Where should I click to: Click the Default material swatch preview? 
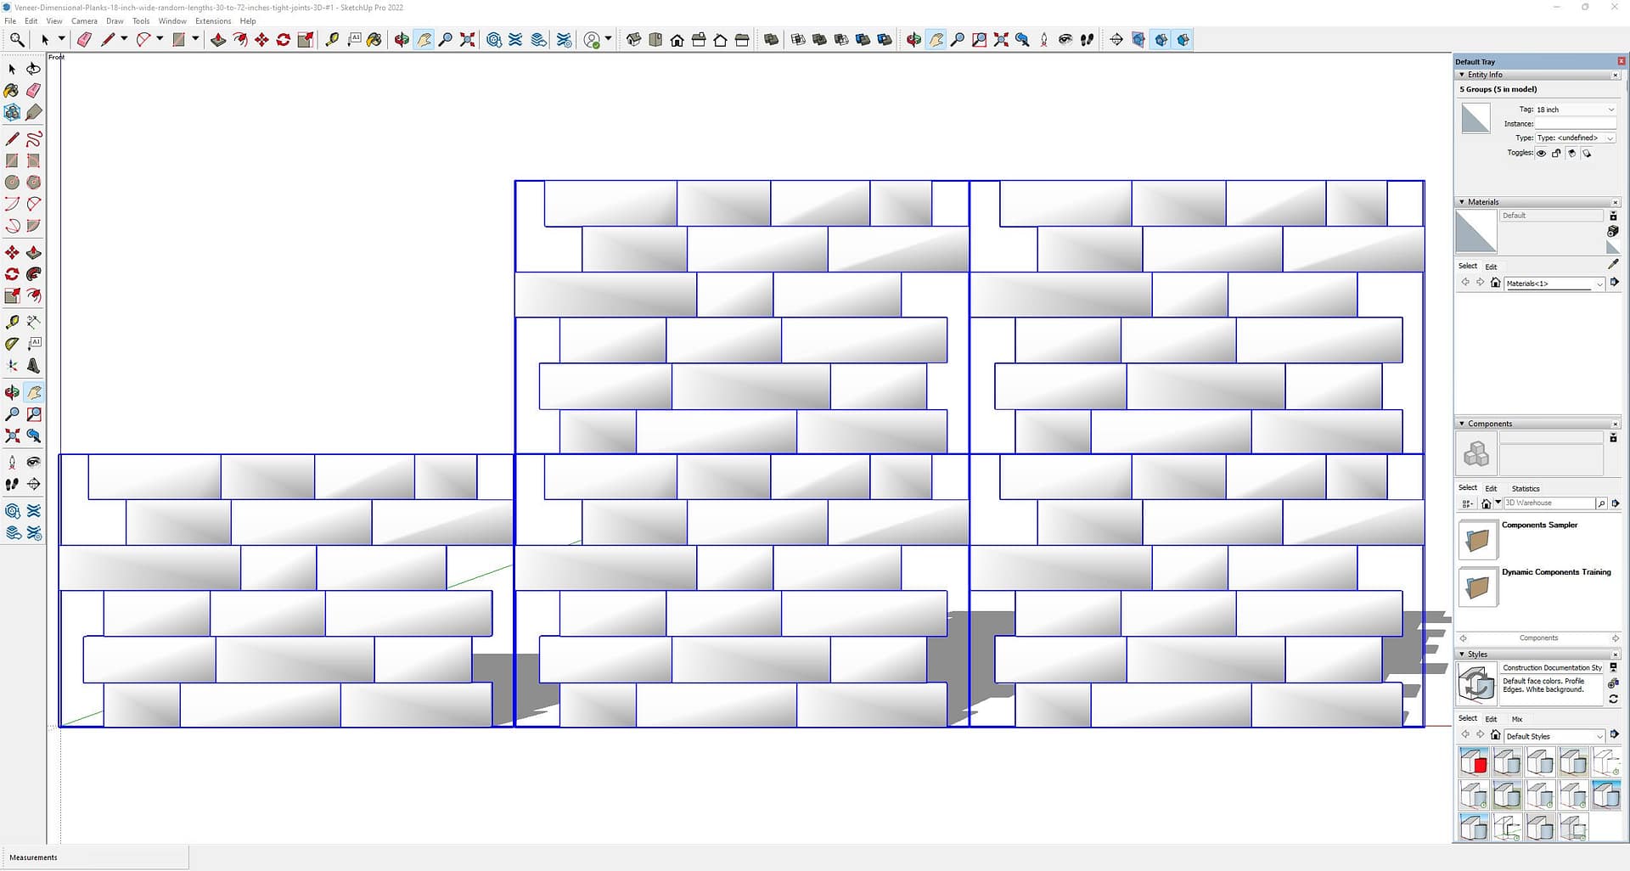(x=1475, y=233)
